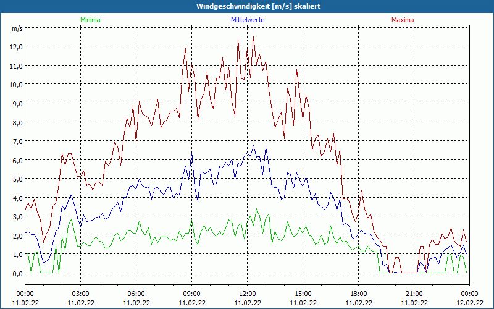This screenshot has width=494, height=309.
Task: Select the red 'Maxima' legend label
Action: 403,20
